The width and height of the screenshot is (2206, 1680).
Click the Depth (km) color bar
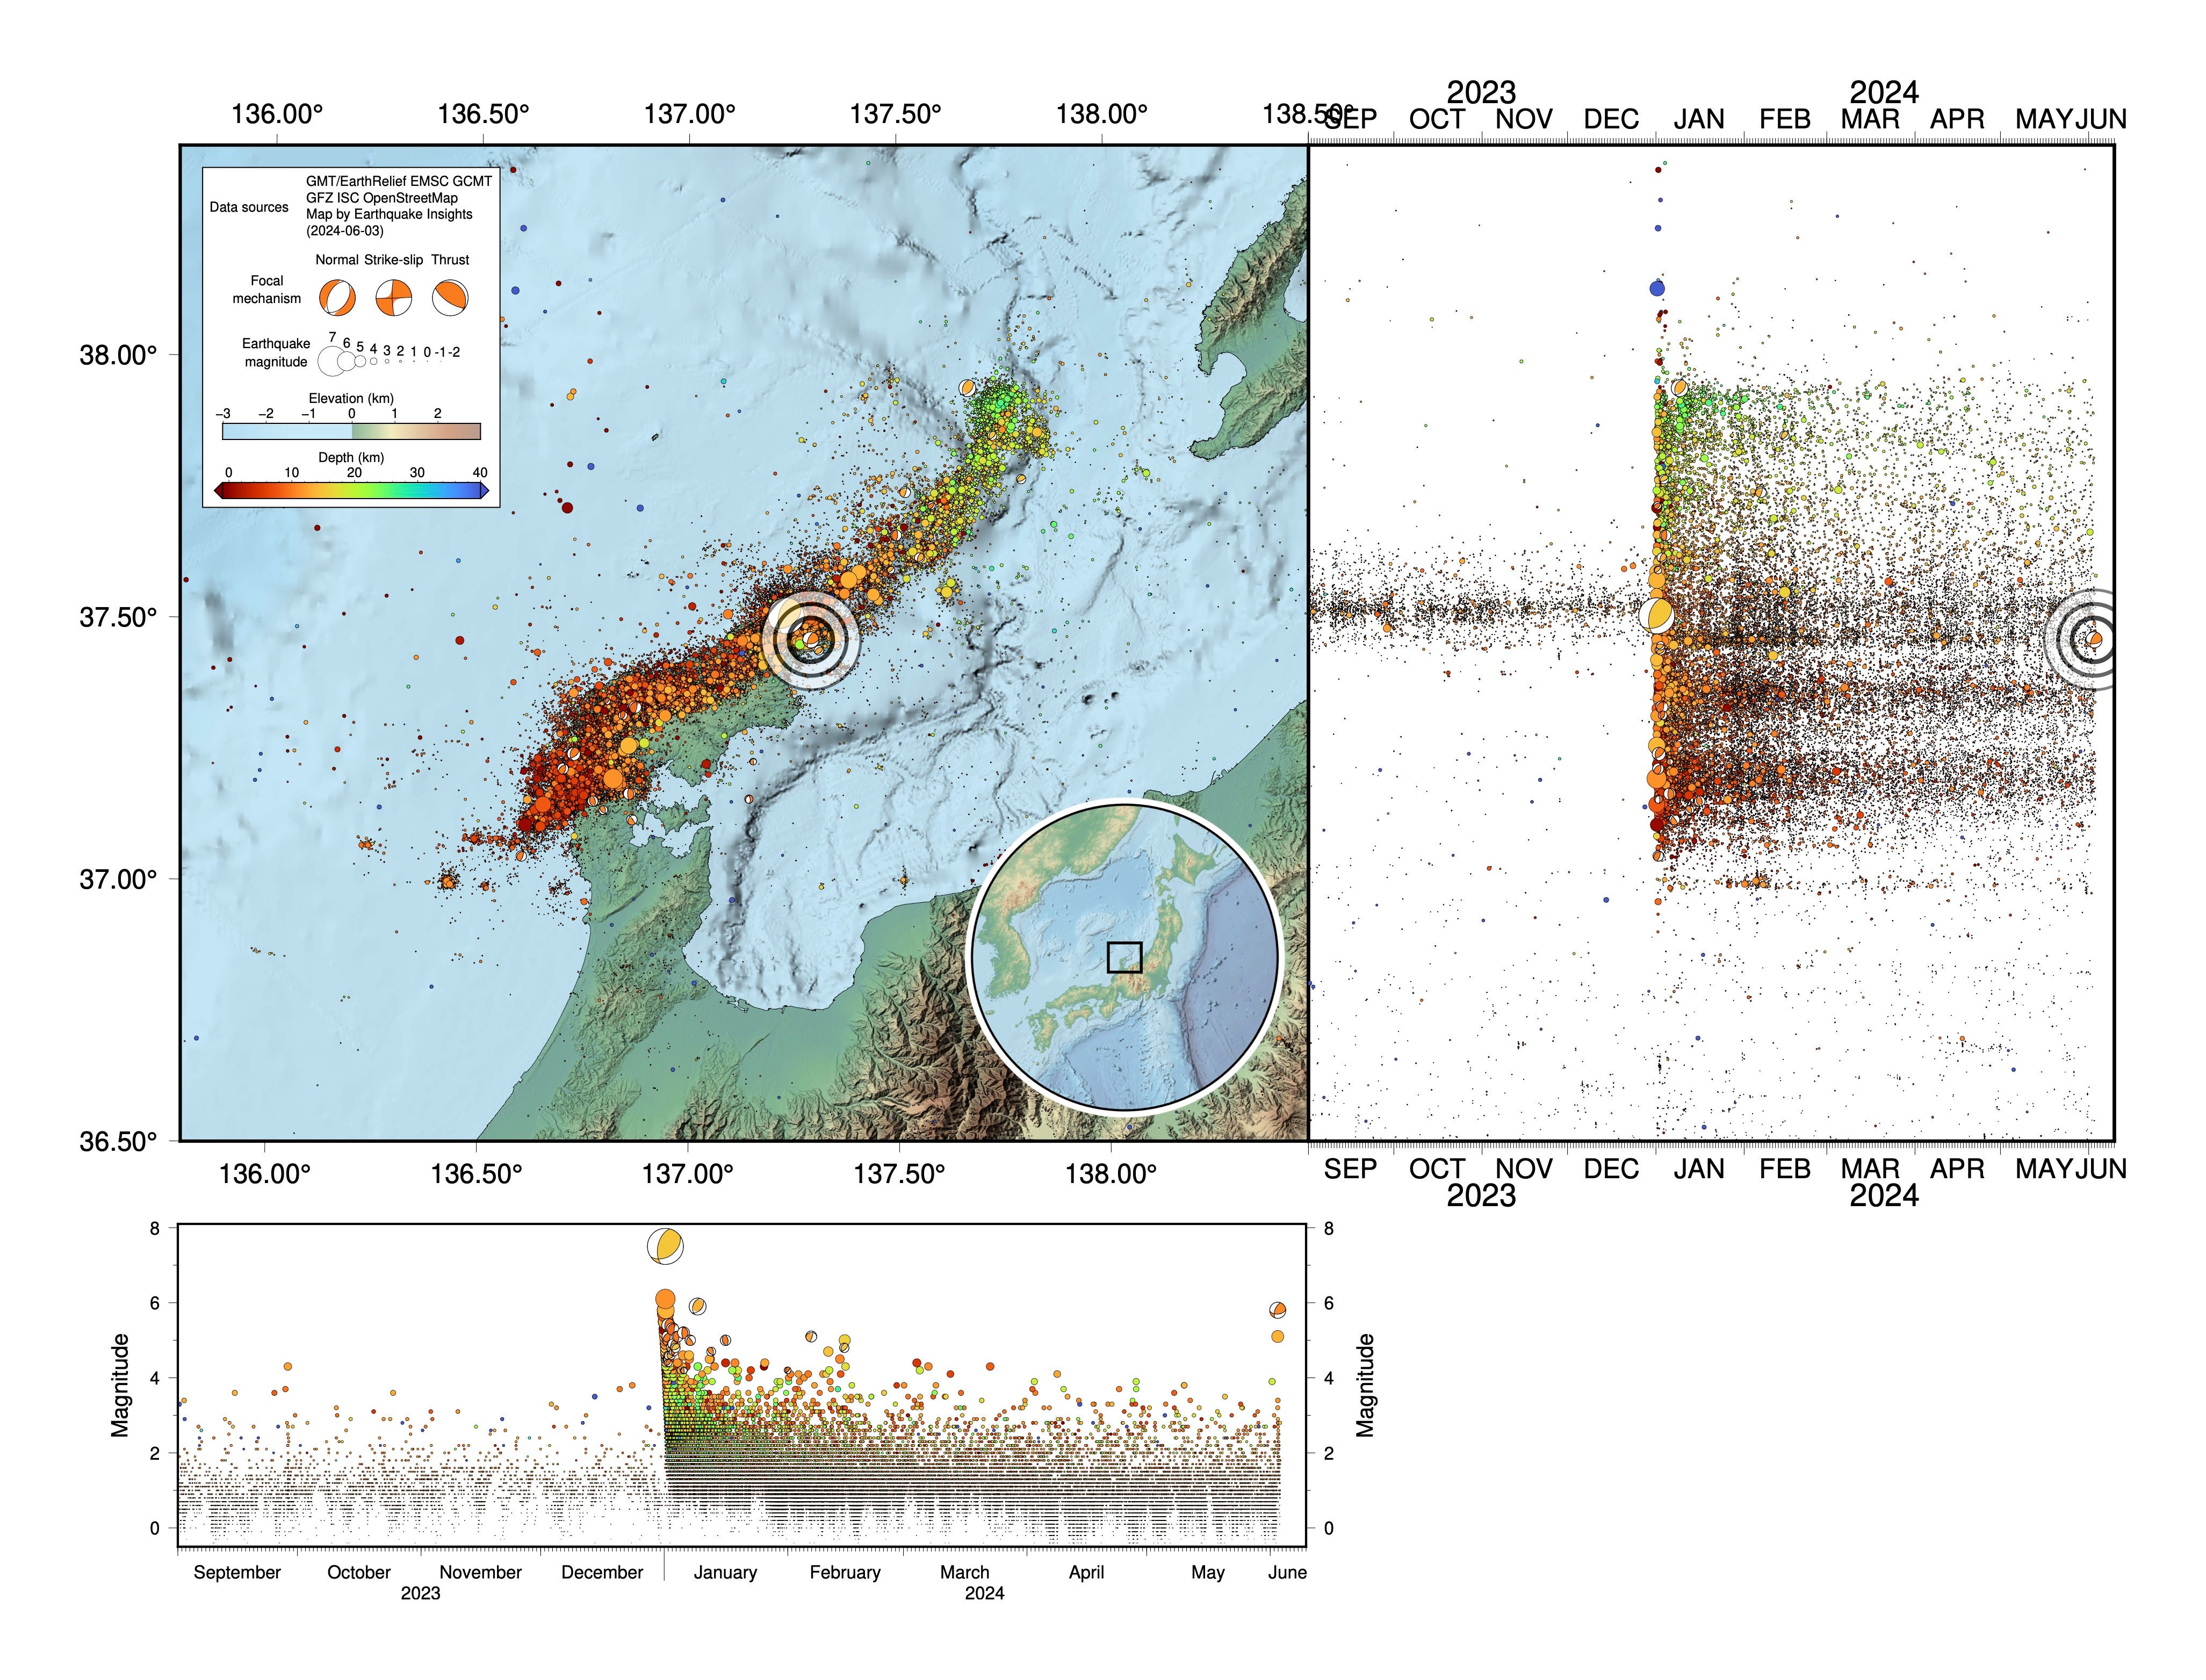(x=351, y=490)
